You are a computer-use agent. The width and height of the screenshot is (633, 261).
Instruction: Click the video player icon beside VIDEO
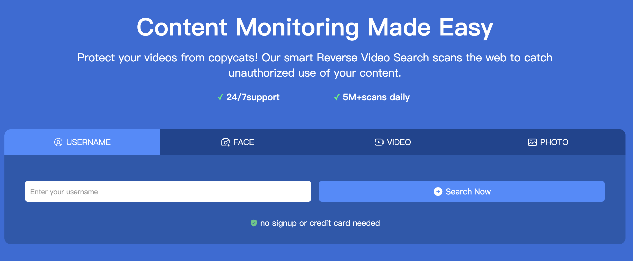[x=379, y=142]
